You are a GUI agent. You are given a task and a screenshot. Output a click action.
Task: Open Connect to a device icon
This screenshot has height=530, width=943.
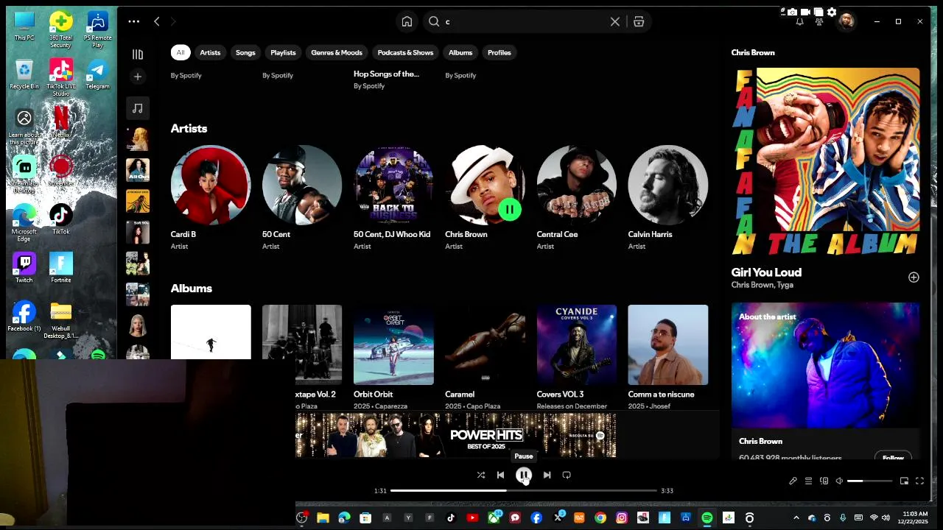pos(824,481)
